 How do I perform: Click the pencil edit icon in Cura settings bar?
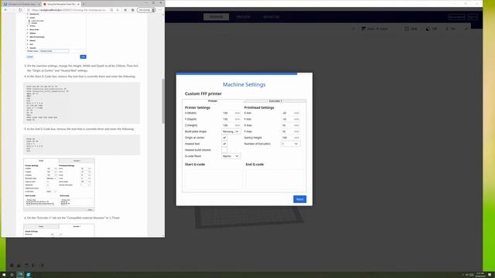(466, 29)
